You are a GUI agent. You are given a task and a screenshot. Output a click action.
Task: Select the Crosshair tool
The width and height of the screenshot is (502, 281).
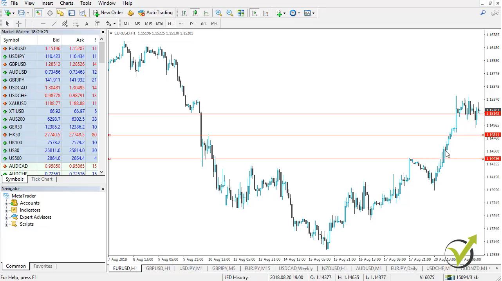[18, 24]
